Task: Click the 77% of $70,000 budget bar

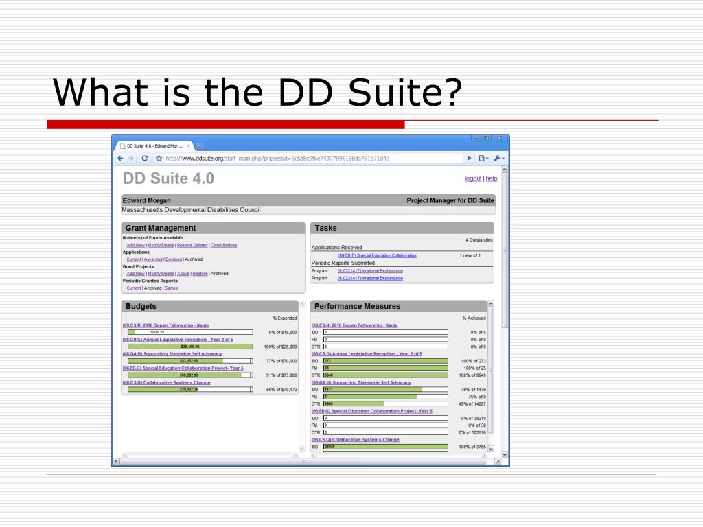Action: point(190,361)
